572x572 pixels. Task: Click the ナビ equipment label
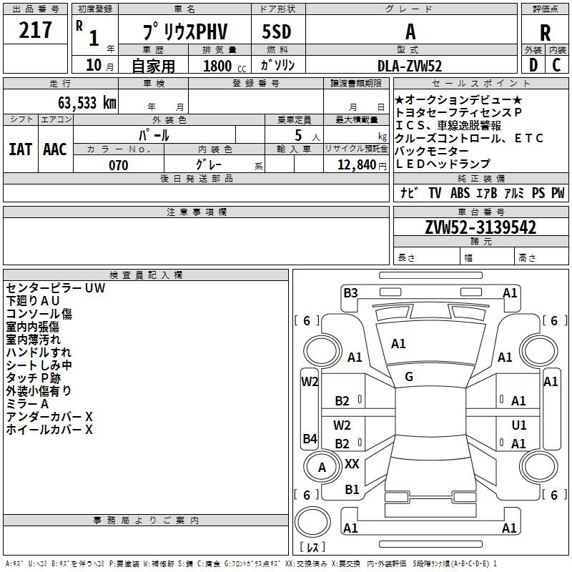[409, 193]
